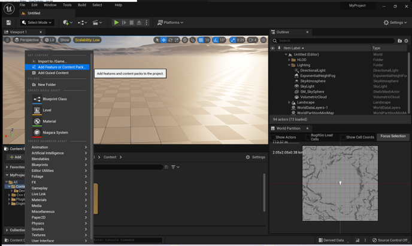This screenshot has height=246, width=412.
Task: Activate the Scale tool in viewport
Action: (x=177, y=40)
